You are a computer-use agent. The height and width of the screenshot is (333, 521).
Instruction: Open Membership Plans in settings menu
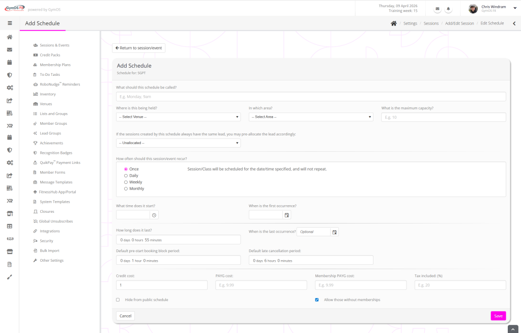click(55, 65)
